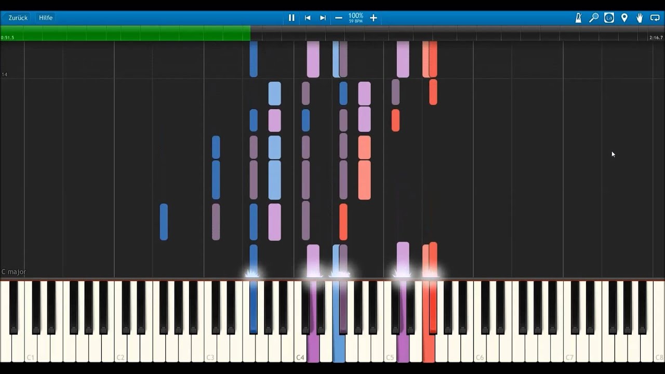Click the 100% 59 BPM speed readout

(x=356, y=18)
